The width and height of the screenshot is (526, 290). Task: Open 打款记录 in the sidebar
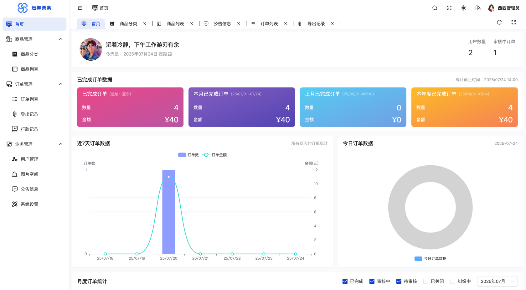tap(29, 129)
